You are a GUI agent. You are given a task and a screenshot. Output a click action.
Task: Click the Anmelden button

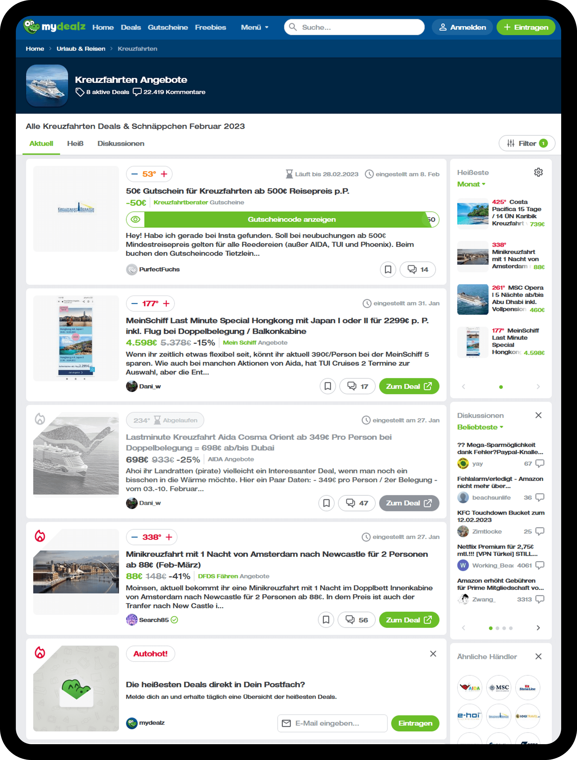point(462,27)
